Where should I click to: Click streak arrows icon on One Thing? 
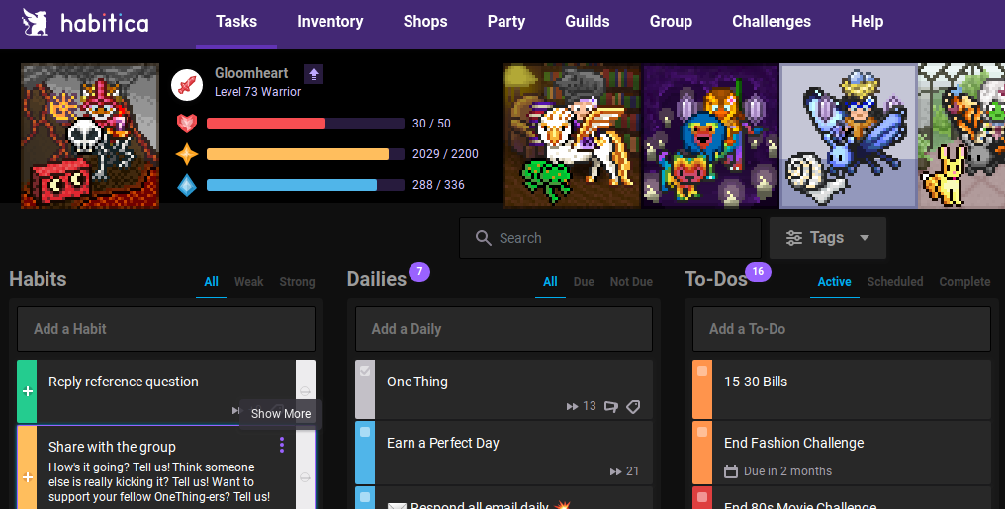[x=573, y=406]
